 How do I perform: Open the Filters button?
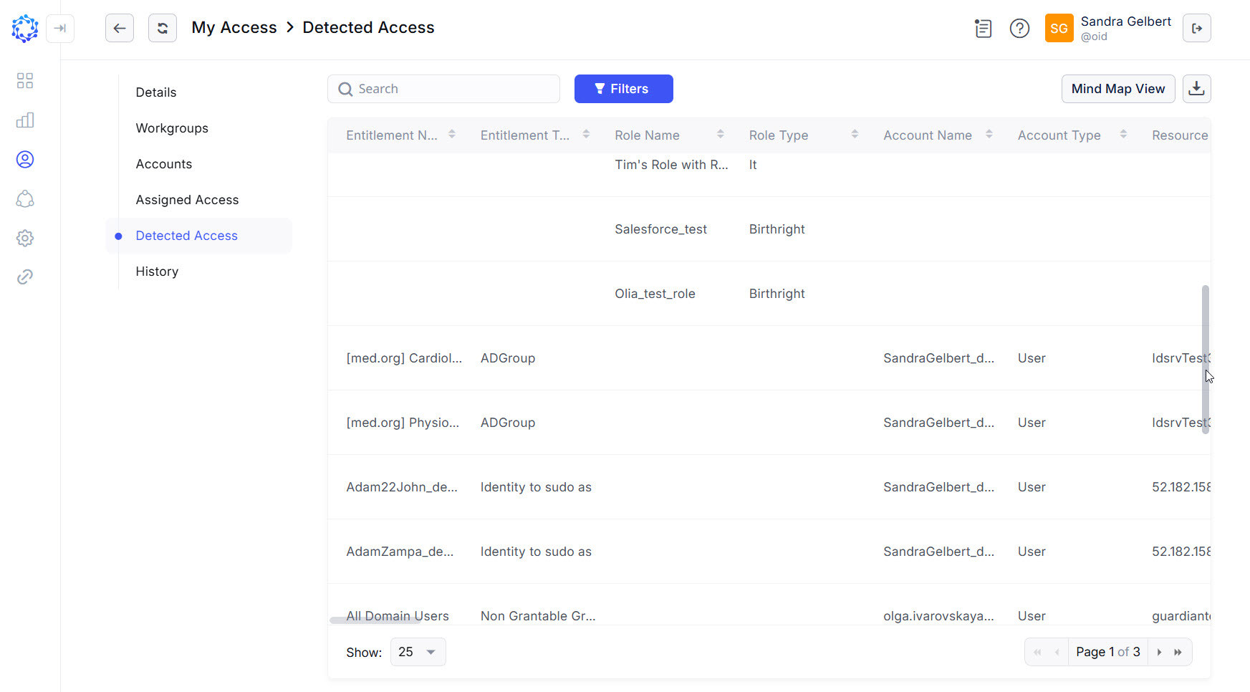point(624,89)
